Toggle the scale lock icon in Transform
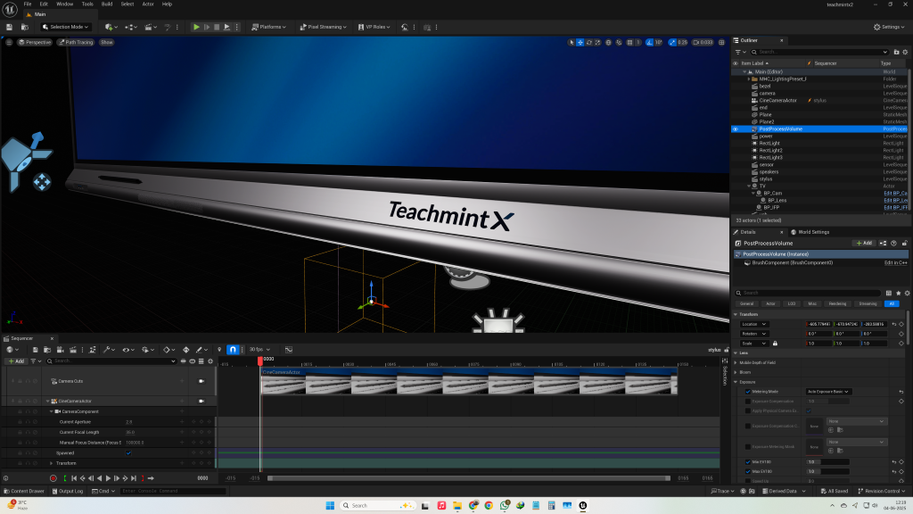 tap(775, 344)
